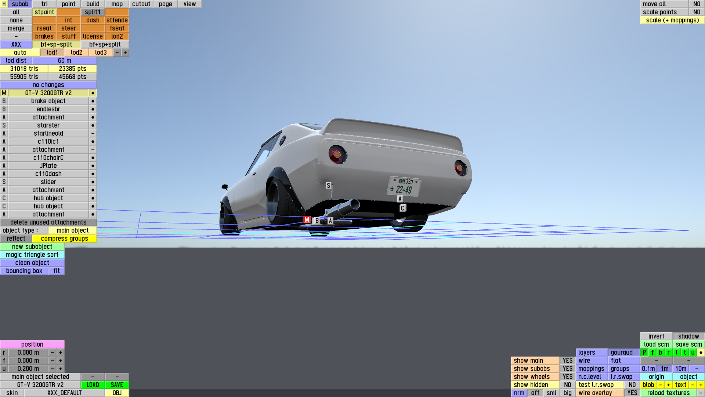The width and height of the screenshot is (705, 397).
Task: Click the S subobject marker near the rear wheel
Action: [328, 186]
